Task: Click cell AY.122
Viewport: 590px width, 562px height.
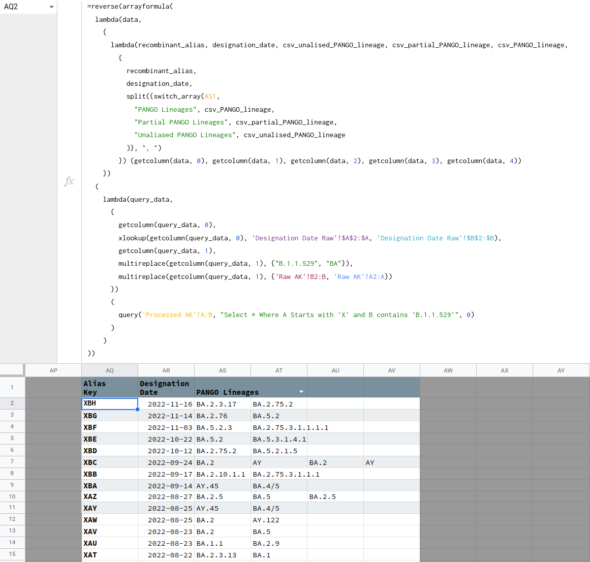Action: [279, 520]
